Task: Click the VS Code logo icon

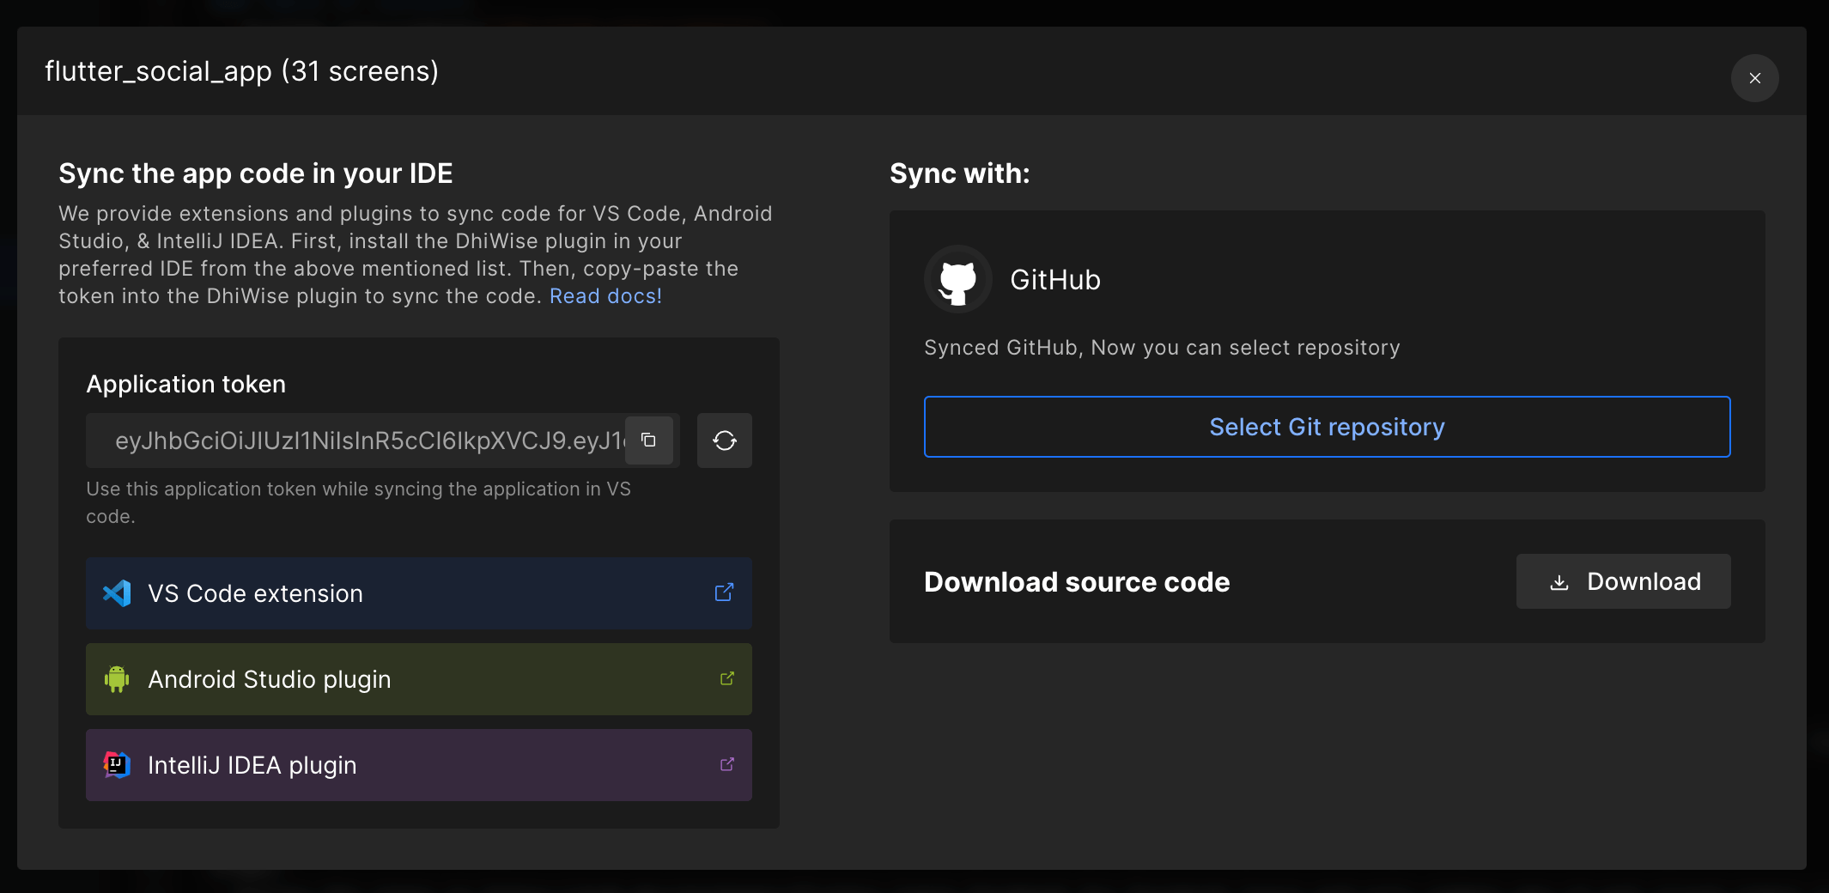Action: 117,593
